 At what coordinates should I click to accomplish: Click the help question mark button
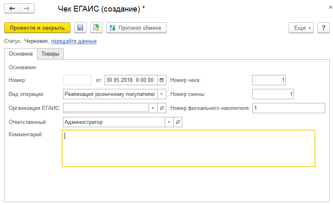click(x=324, y=28)
